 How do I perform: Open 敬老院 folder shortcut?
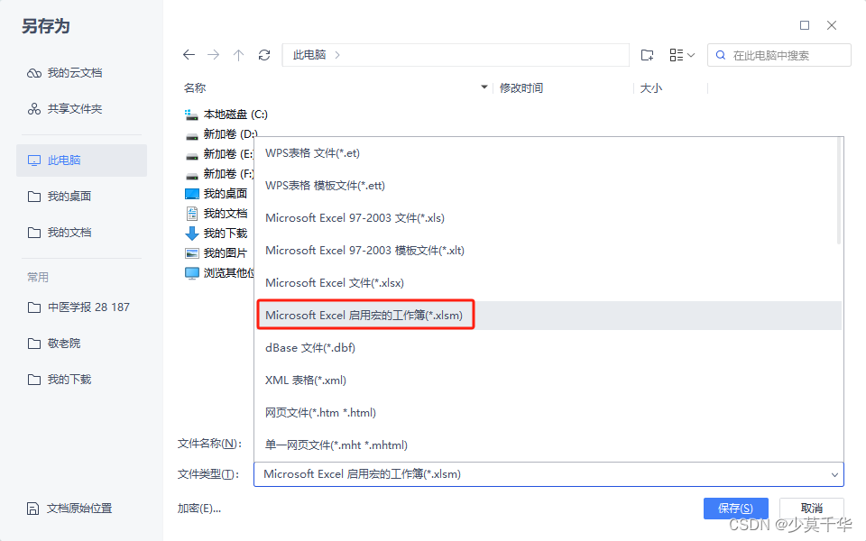coord(81,344)
